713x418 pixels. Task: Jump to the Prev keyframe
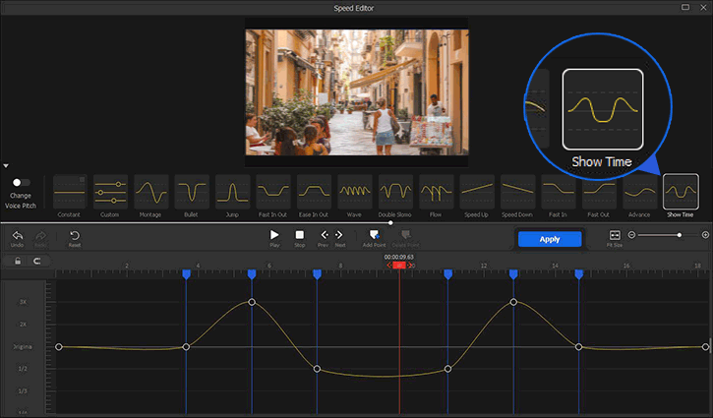tap(325, 236)
